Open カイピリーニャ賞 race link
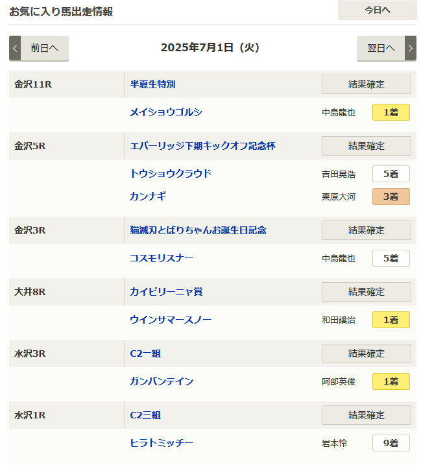 [x=166, y=292]
